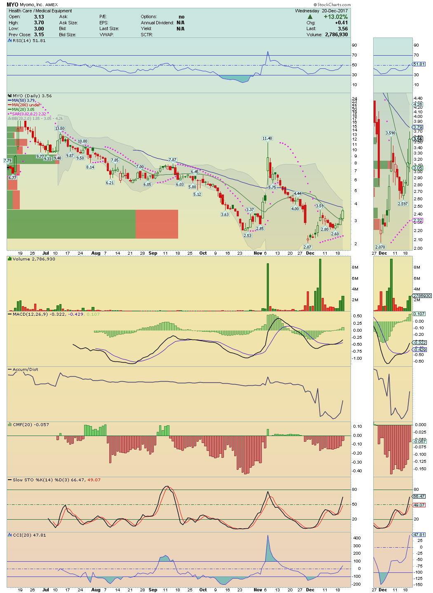Screen dimensions: 433x593
Task: Click the 13.50 price peak annotation
Action: 60,129
